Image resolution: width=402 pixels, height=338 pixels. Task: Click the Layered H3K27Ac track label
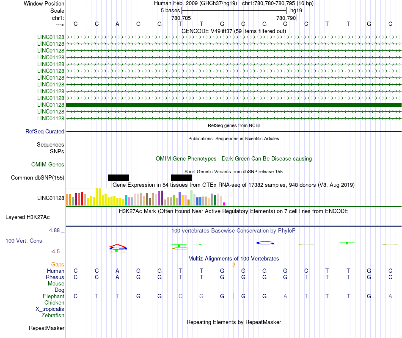point(28,217)
